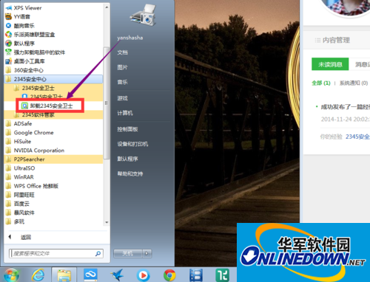Open 音乐 from the Start menu
The width and height of the screenshot is (370, 282).
123,82
